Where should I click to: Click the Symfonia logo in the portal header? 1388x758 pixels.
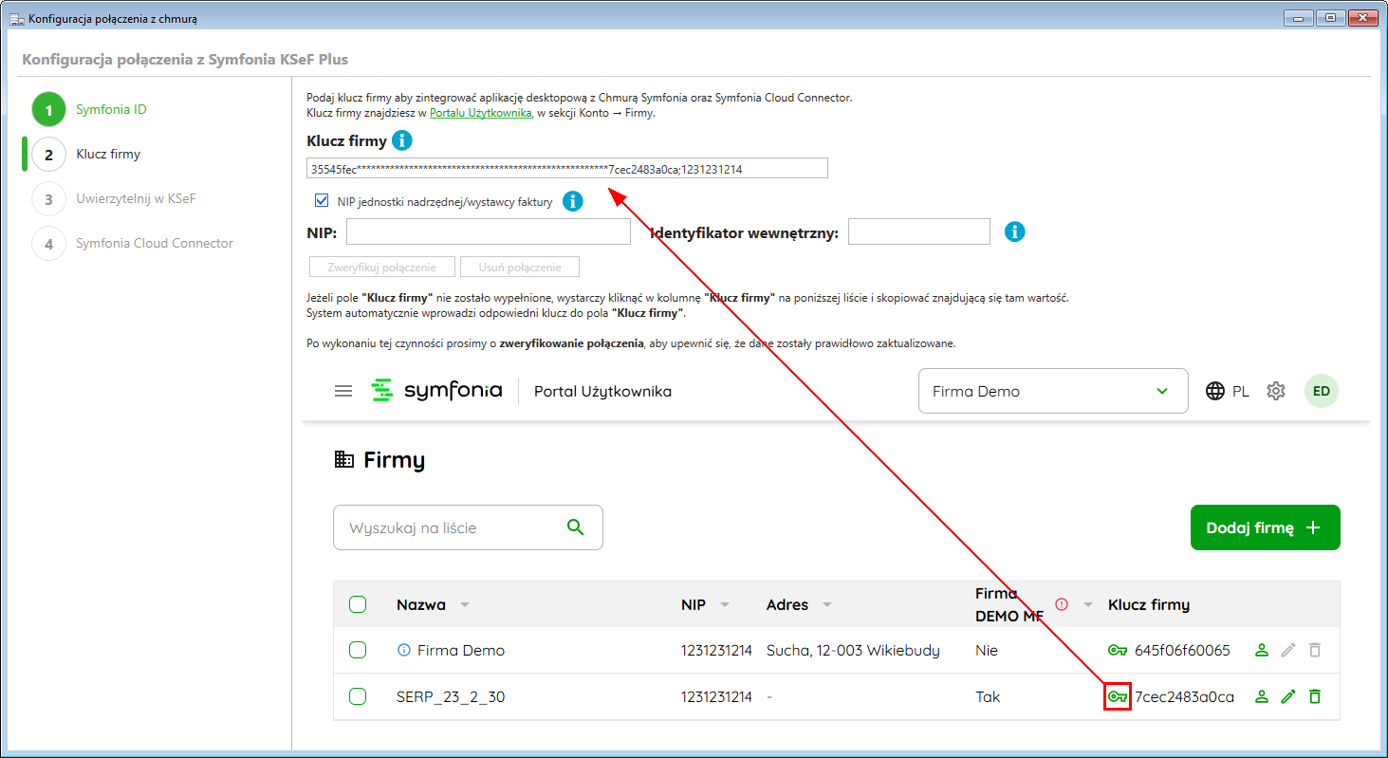(436, 391)
